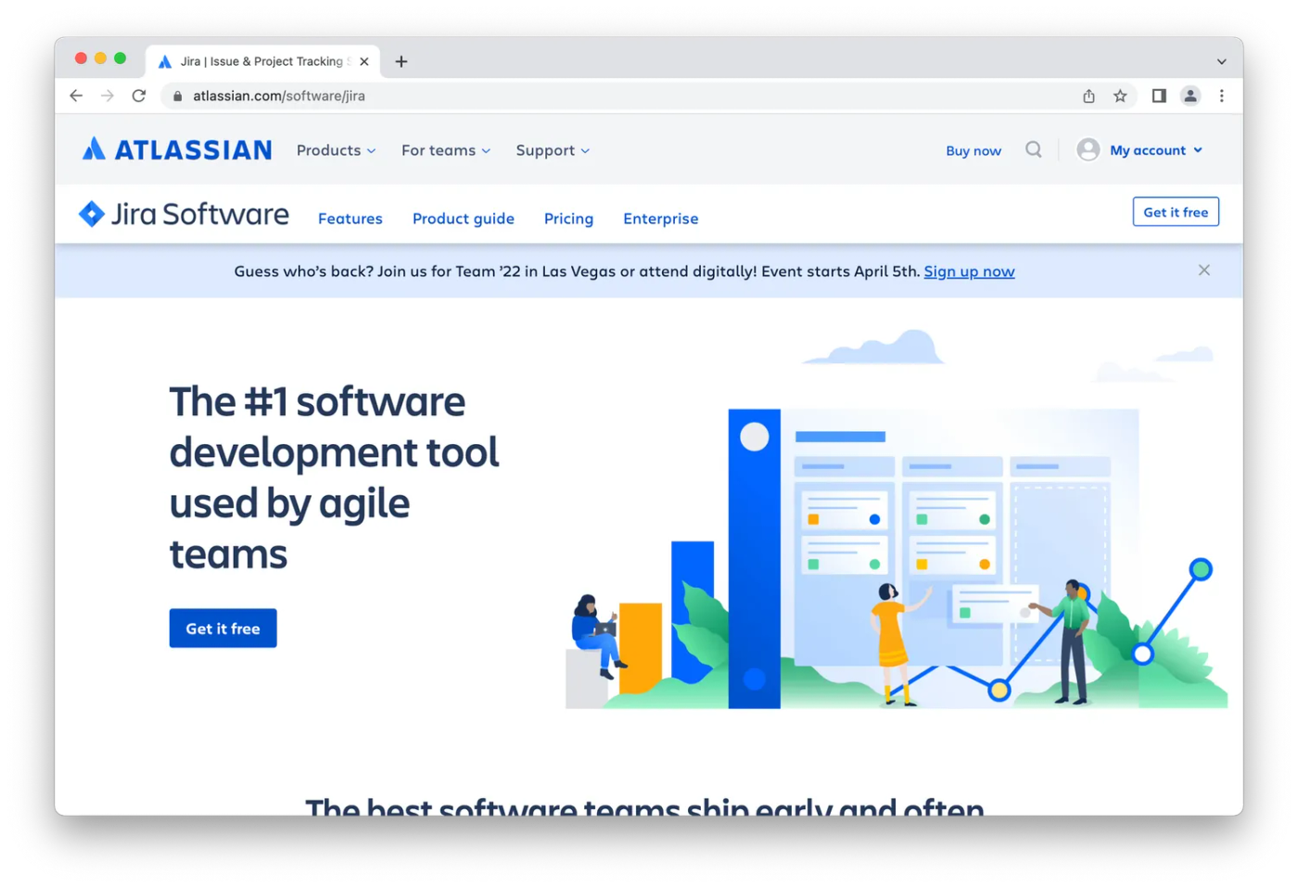Click Buy now in the top bar
This screenshot has width=1298, height=888.
click(x=973, y=150)
